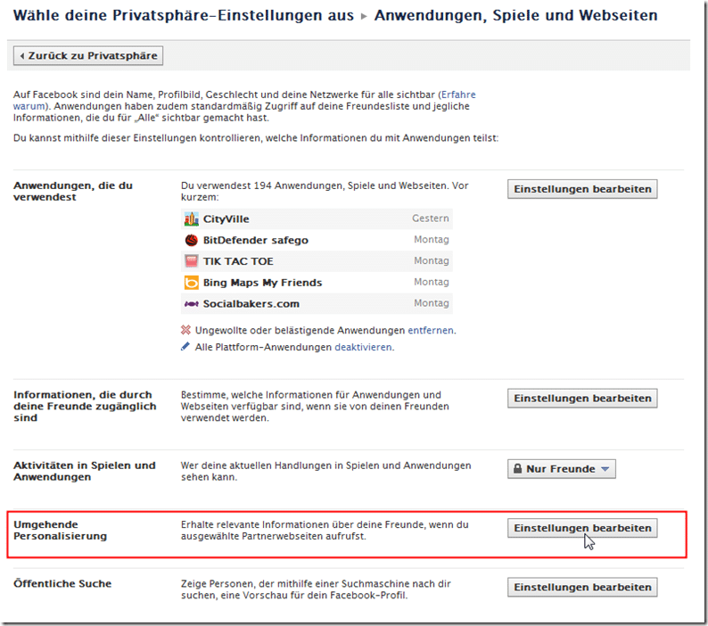Click the TIK TAC TOE app icon
The height and width of the screenshot is (626, 708).
point(192,261)
